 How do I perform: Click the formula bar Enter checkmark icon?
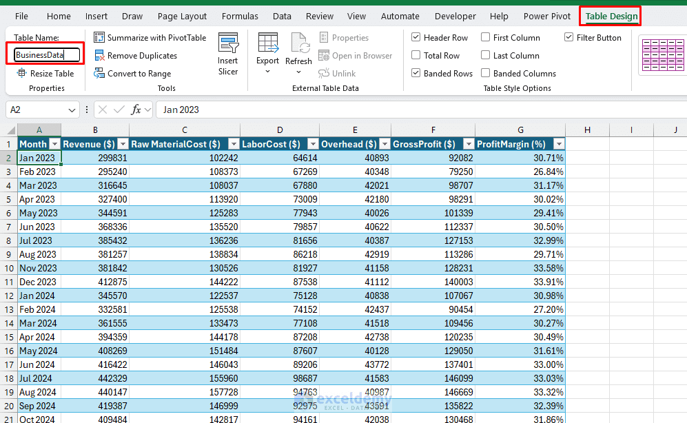pos(119,110)
